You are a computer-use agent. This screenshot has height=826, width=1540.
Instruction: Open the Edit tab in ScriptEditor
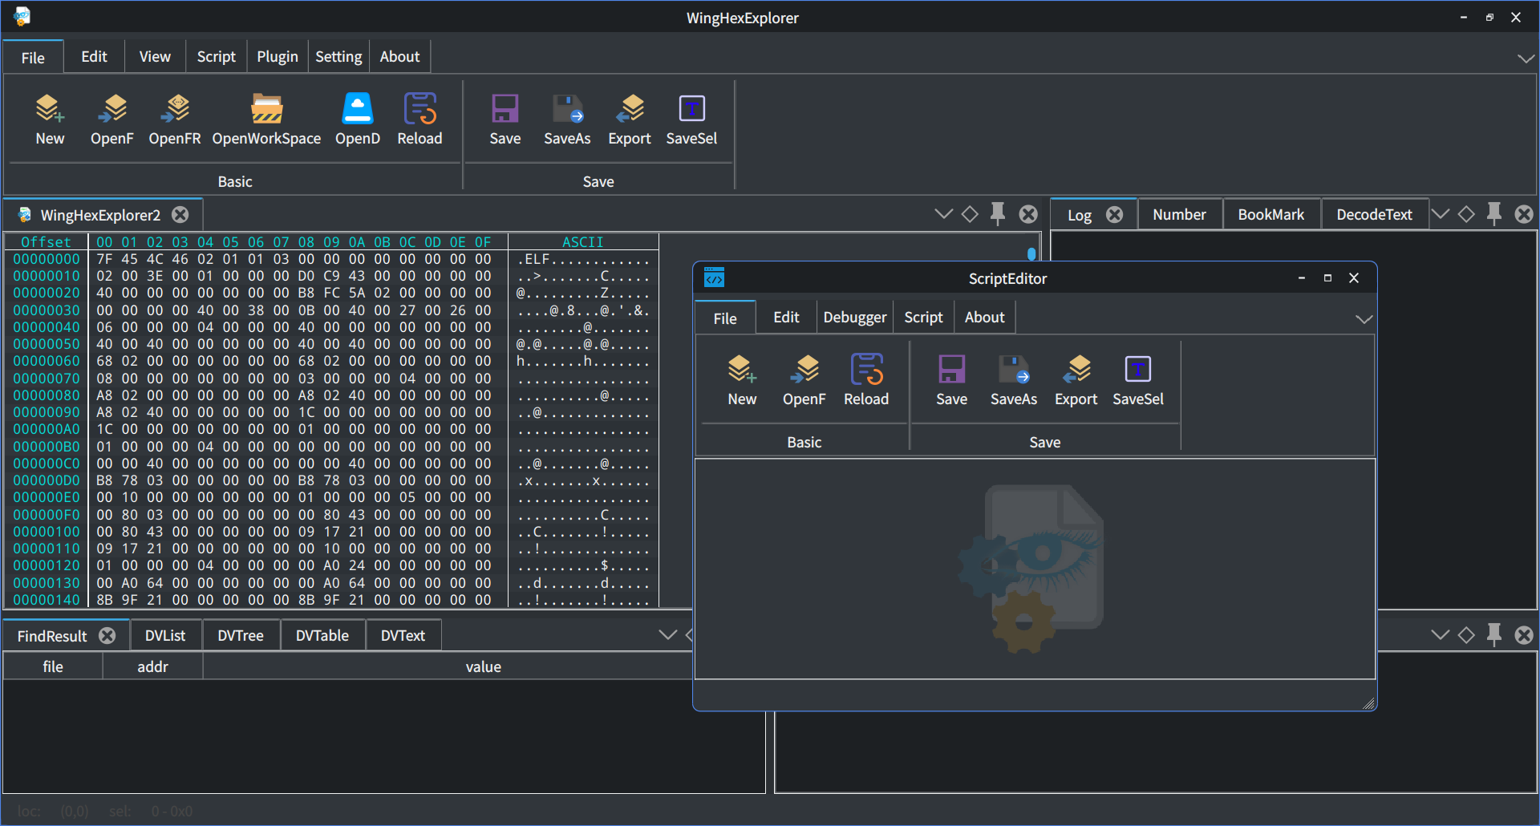click(x=786, y=318)
